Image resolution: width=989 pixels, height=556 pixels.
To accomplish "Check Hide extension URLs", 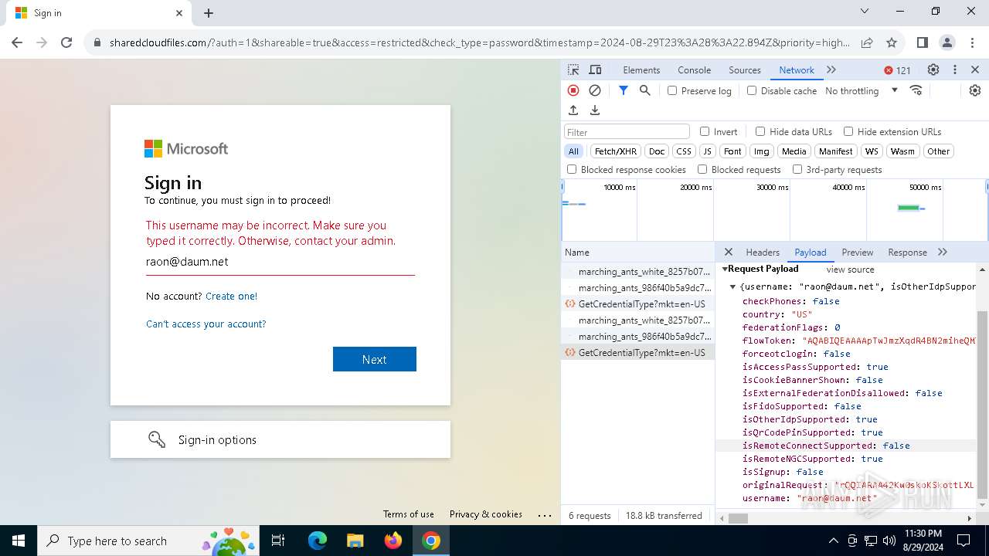I will (848, 131).
